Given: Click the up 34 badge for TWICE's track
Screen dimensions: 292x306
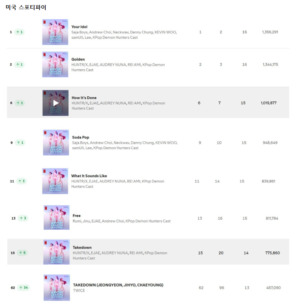Looking at the screenshot, I should [x=24, y=288].
